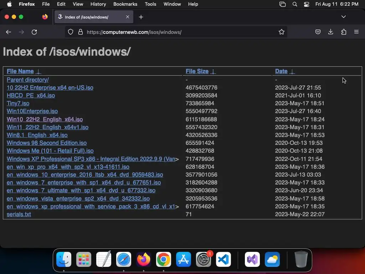Download HBCD_PE_x64.iso

(x=31, y=96)
